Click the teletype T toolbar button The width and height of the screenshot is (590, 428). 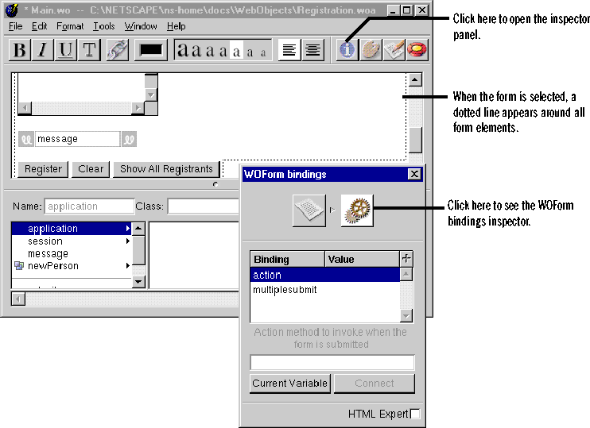[88, 50]
